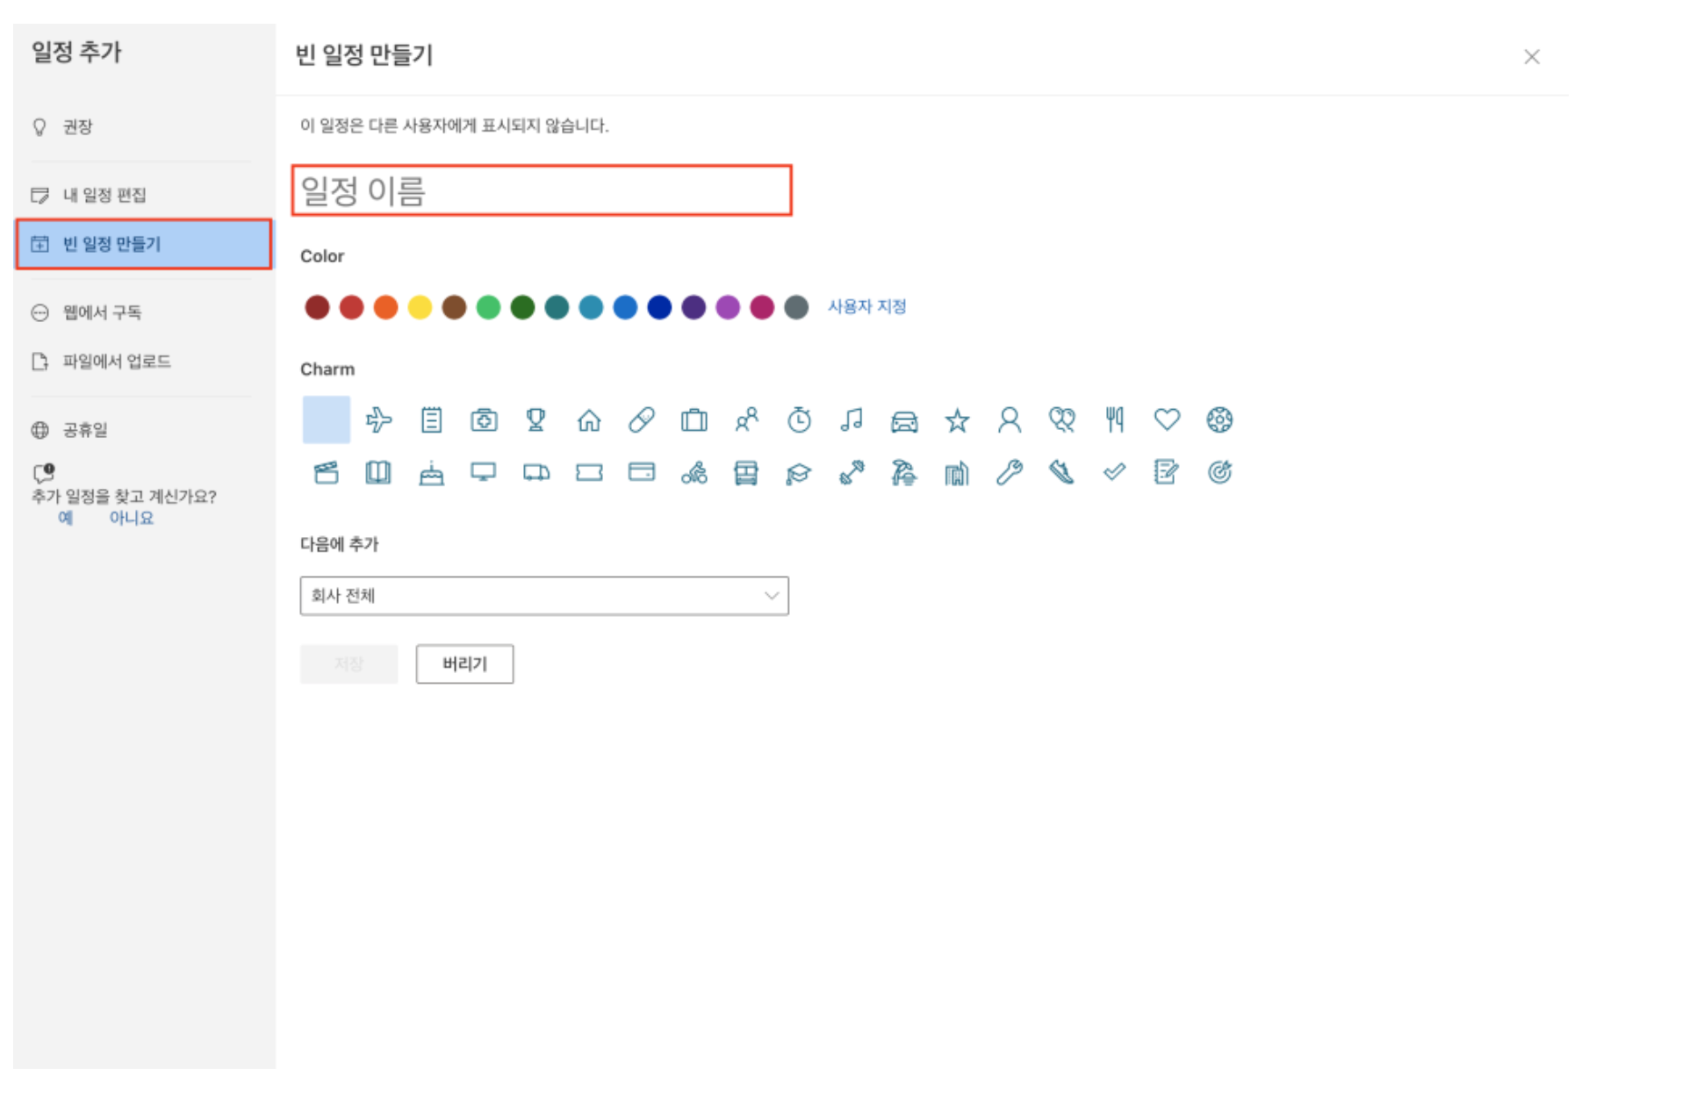Open the 회사 전체 dropdown
Image resolution: width=1689 pixels, height=1104 pixels.
[544, 597]
